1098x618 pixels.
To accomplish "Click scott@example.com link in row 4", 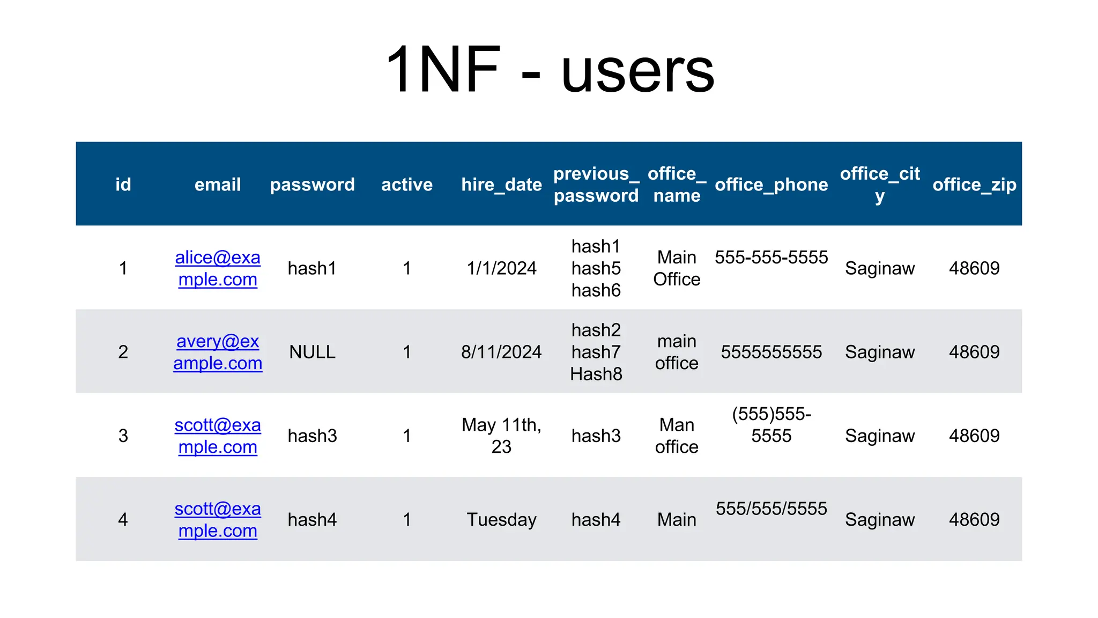I will pos(218,519).
